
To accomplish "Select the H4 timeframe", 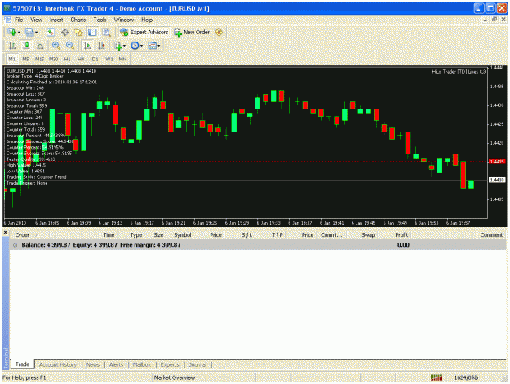I will [x=81, y=60].
